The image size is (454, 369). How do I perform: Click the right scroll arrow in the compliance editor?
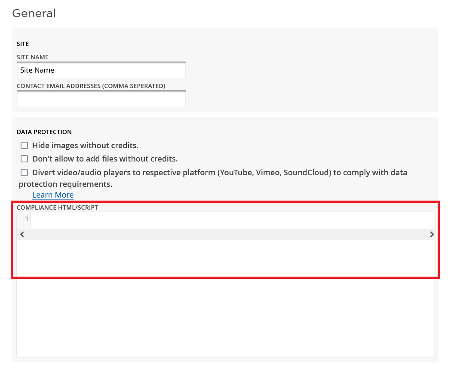432,235
